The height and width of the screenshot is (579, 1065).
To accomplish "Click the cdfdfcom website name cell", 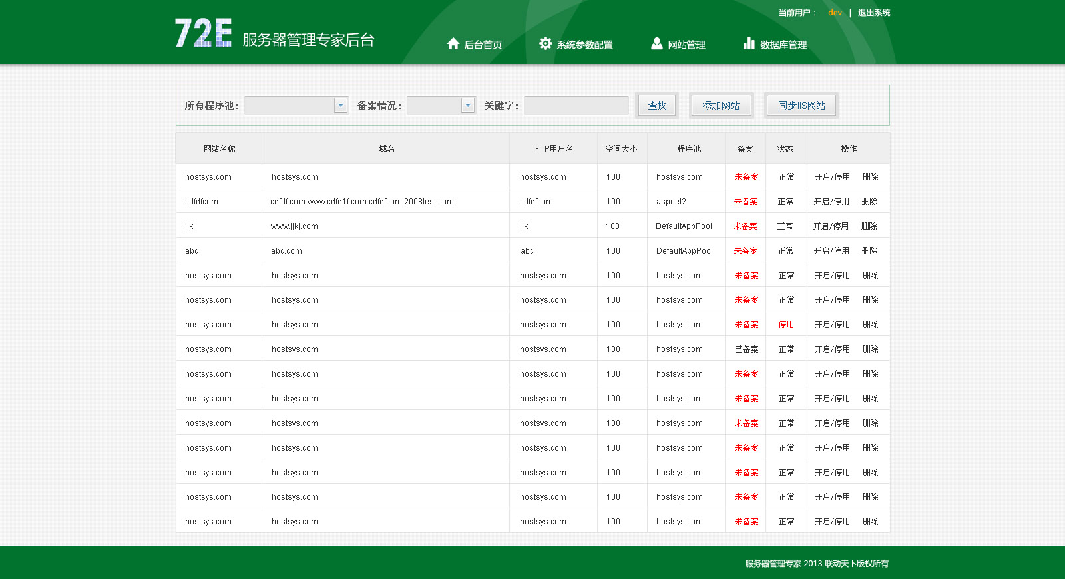I will tap(201, 202).
